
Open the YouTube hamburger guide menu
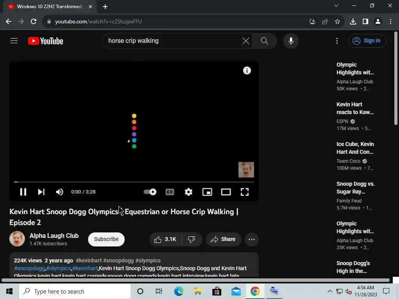tap(14, 40)
